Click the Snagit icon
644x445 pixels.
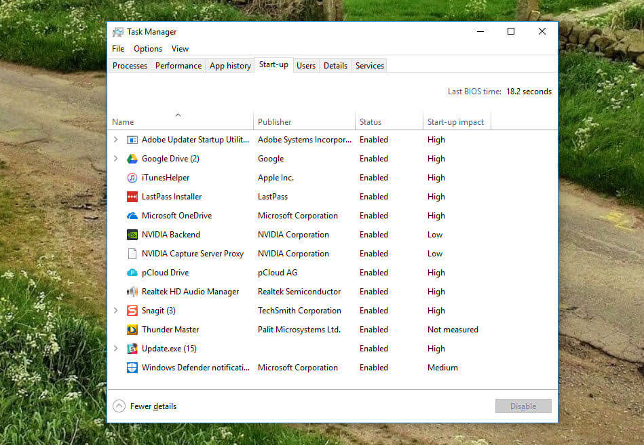point(132,310)
